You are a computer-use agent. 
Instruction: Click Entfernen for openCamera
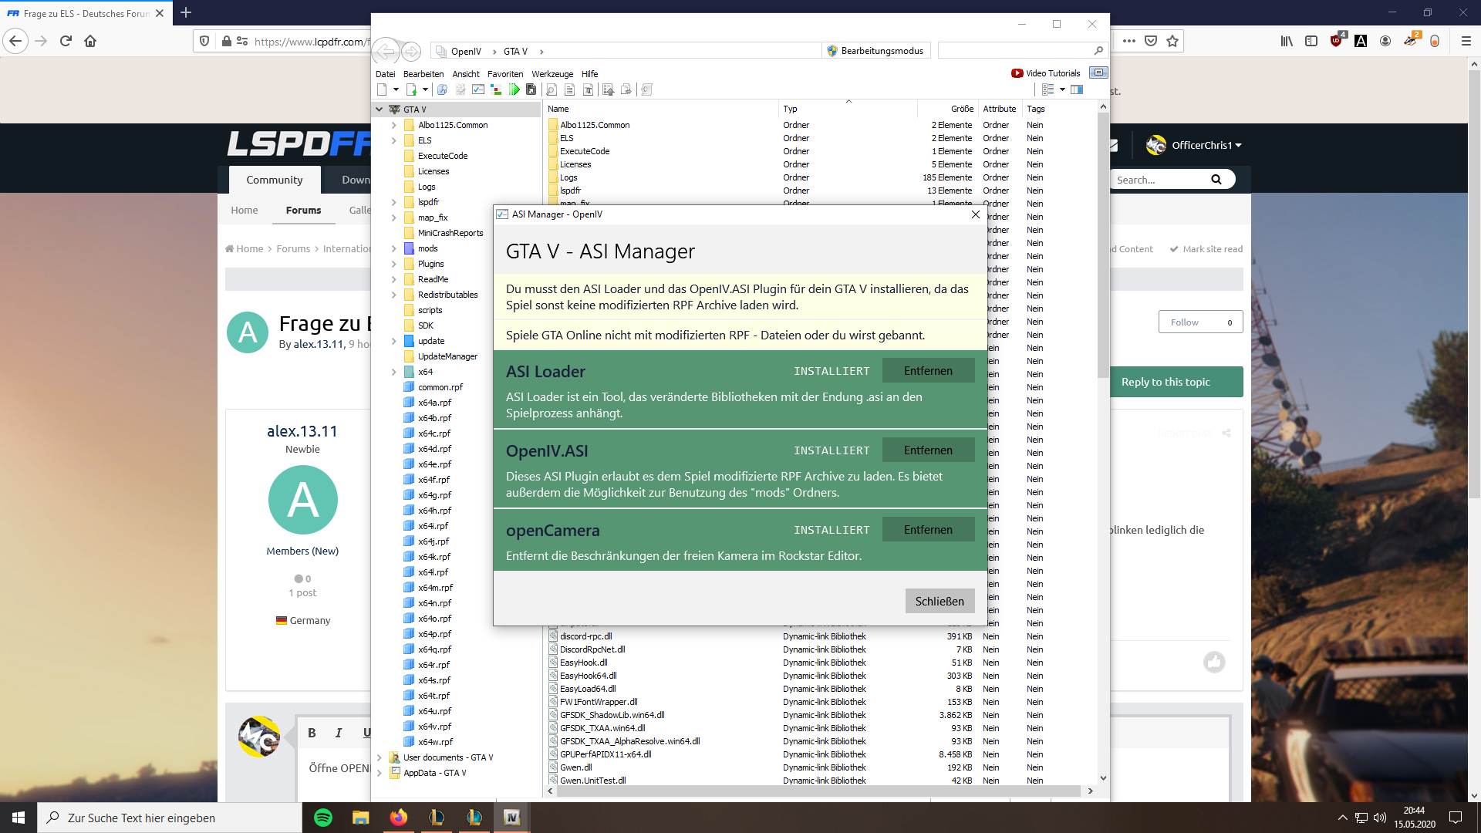pos(928,530)
